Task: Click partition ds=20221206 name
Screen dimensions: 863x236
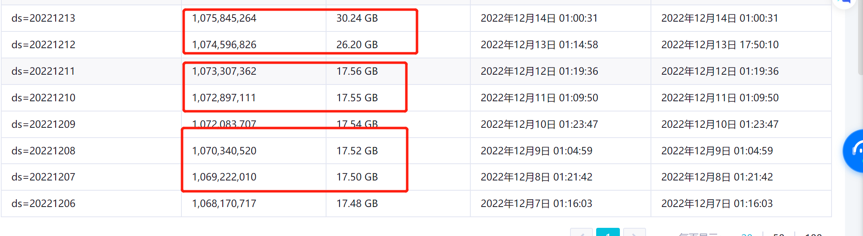Action: coord(43,204)
